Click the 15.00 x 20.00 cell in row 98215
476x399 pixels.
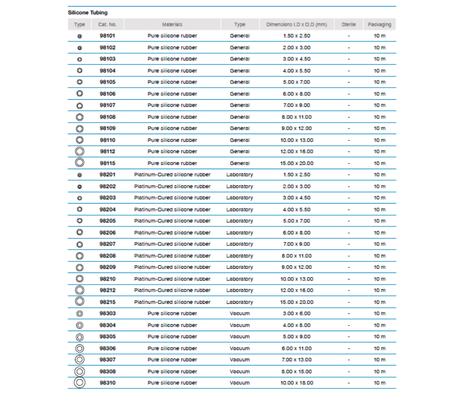coord(298,302)
